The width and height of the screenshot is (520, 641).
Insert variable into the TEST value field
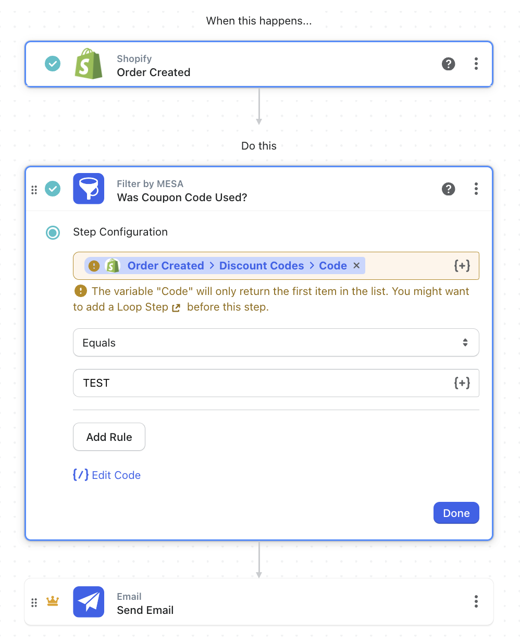coord(462,383)
